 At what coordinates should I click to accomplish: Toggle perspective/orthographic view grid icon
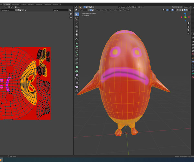(x=188, y=33)
